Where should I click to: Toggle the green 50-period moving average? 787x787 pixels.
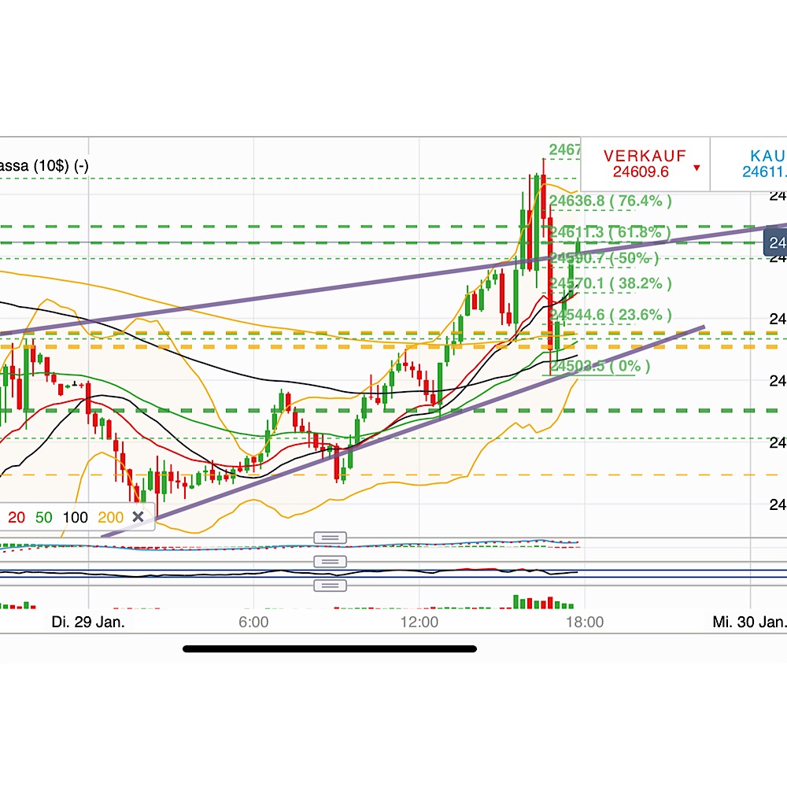(45, 518)
